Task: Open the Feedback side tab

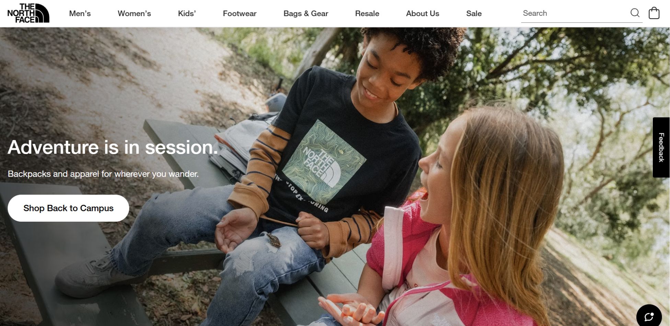Action: tap(661, 147)
